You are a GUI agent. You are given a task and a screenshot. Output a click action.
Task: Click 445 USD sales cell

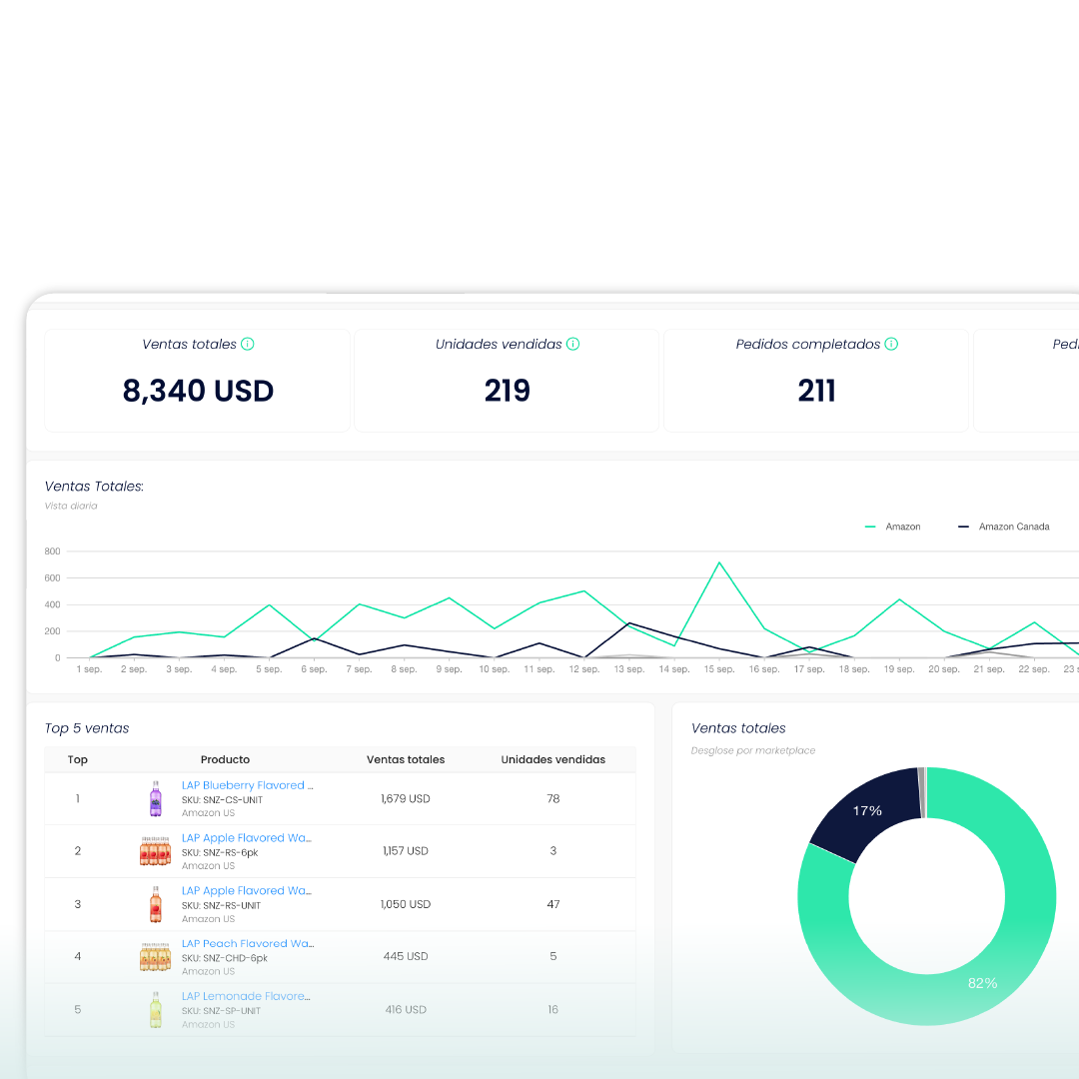pyautogui.click(x=406, y=956)
